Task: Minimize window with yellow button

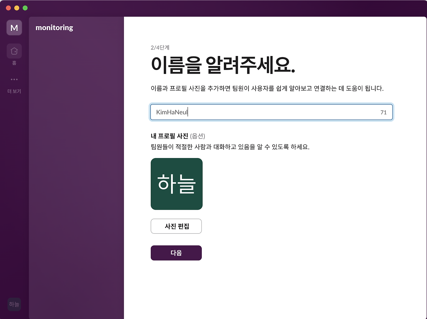Action: point(17,8)
